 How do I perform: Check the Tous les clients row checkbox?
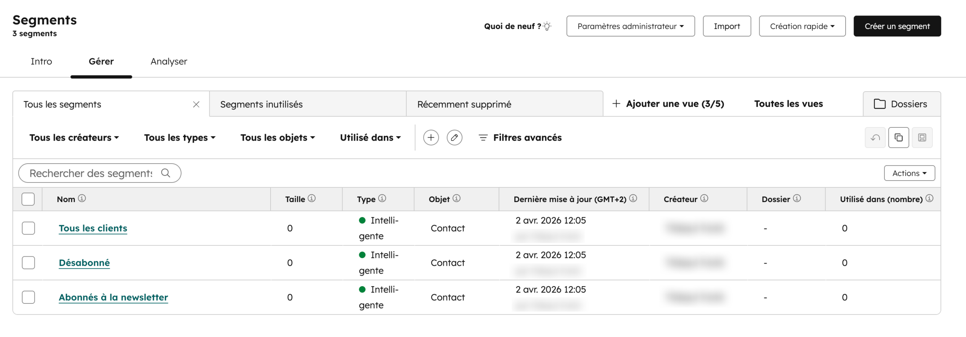[28, 228]
